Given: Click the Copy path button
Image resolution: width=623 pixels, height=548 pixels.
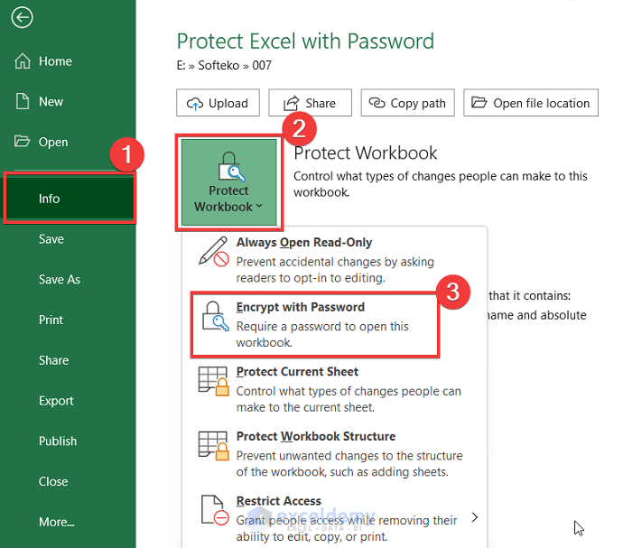Looking at the screenshot, I should tap(407, 103).
